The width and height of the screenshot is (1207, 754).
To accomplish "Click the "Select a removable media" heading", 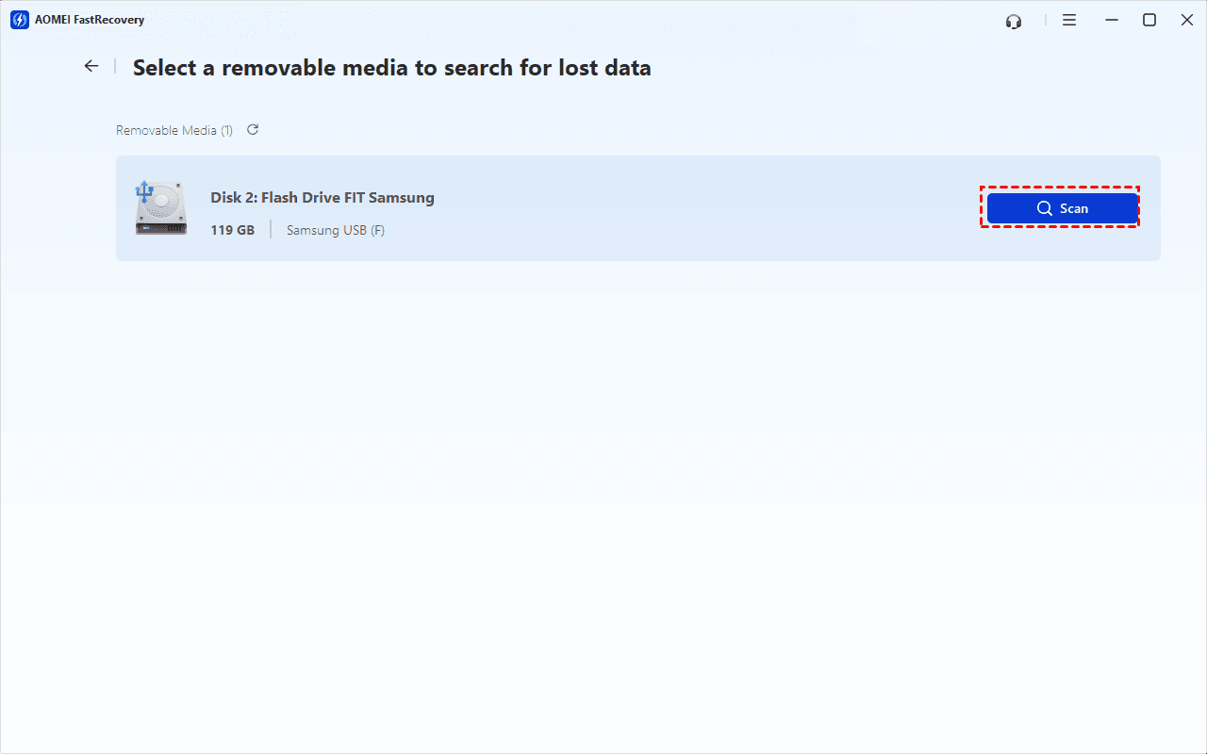I will [x=391, y=68].
